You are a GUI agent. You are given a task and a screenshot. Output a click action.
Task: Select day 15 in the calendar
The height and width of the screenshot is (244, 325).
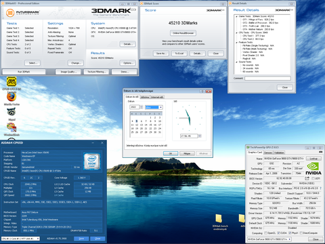point(150,125)
